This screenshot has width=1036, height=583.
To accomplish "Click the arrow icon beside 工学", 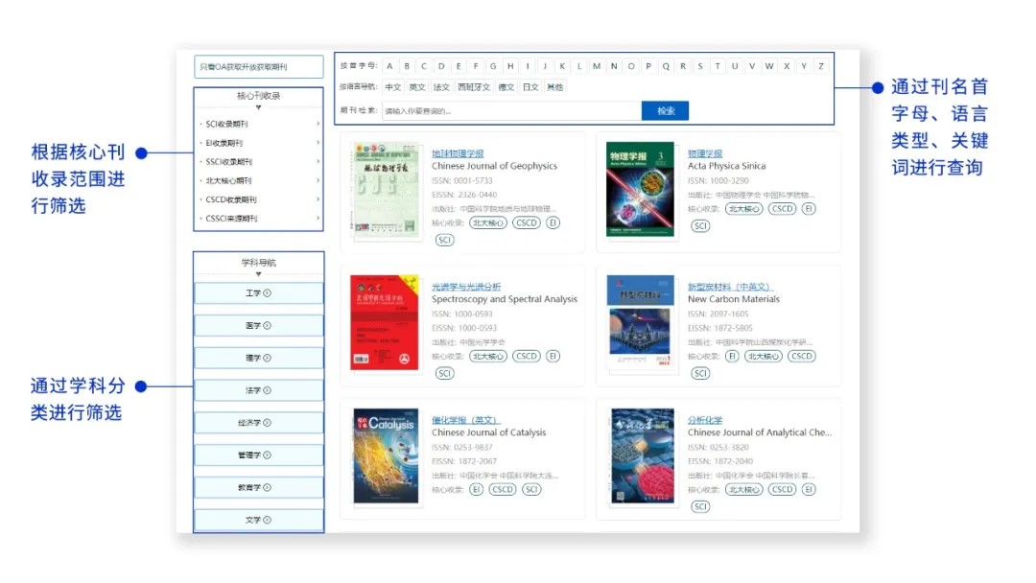I will (267, 293).
